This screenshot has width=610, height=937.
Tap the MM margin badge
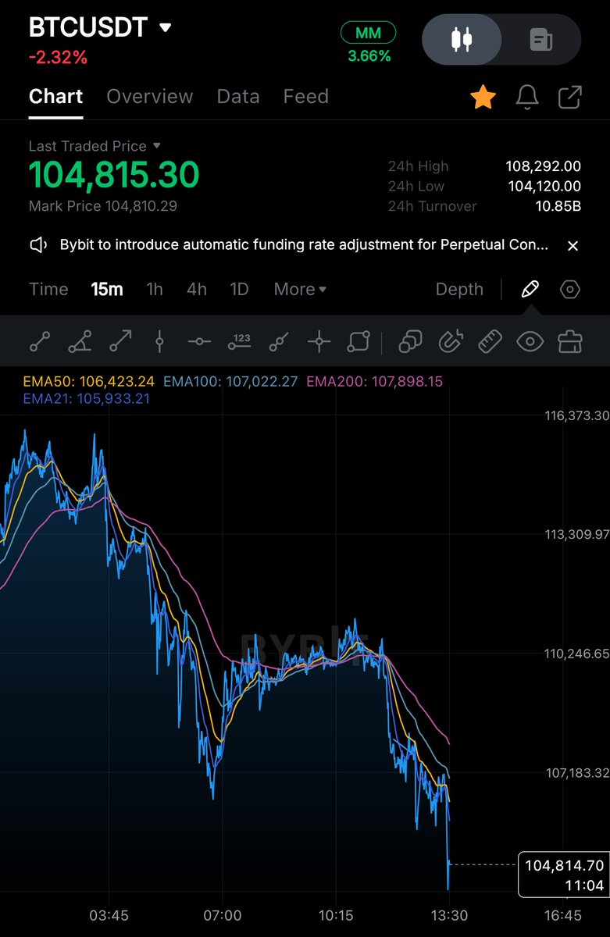[x=368, y=33]
